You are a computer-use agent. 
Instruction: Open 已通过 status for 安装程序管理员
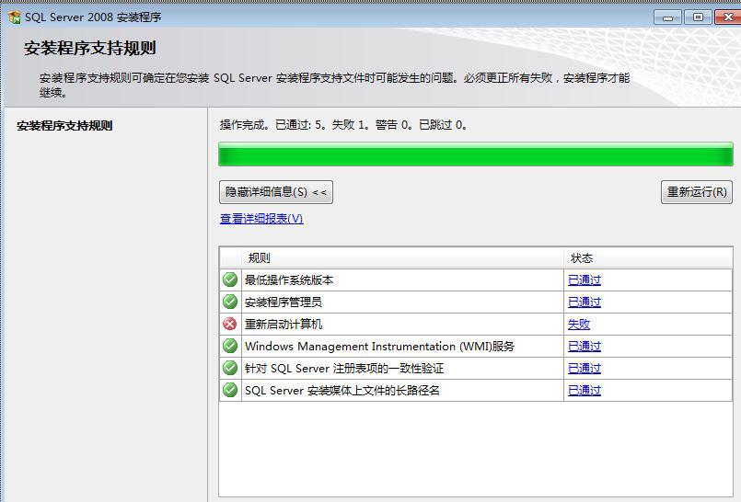click(x=585, y=302)
